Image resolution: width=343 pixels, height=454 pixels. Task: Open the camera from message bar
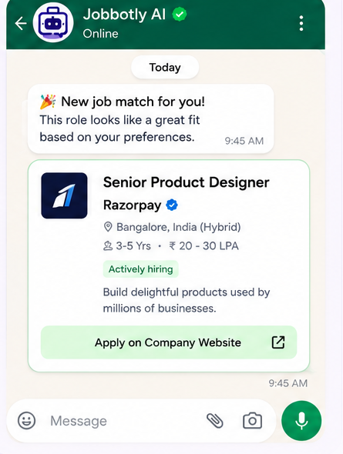pyautogui.click(x=252, y=420)
